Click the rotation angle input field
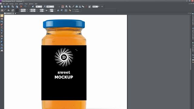194x109 pixels. tap(52, 10)
